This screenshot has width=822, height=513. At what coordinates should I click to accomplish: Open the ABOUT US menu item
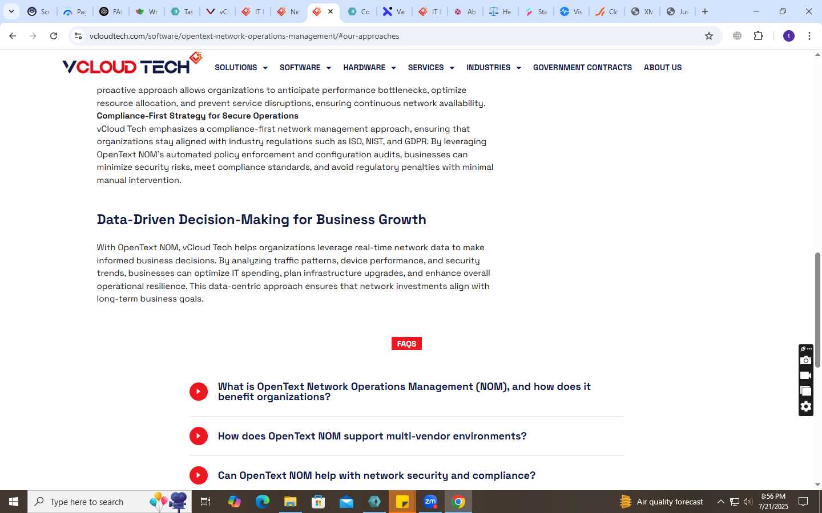[663, 67]
